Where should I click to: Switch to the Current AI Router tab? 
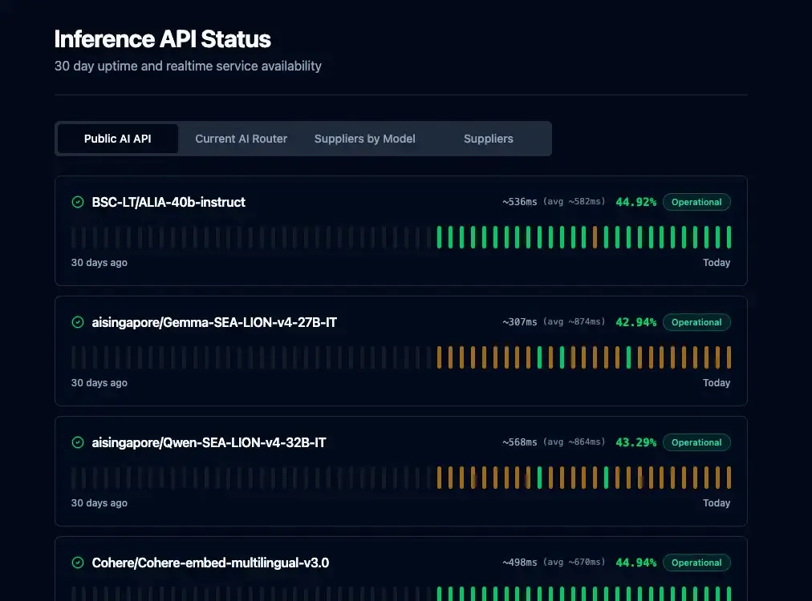click(241, 139)
